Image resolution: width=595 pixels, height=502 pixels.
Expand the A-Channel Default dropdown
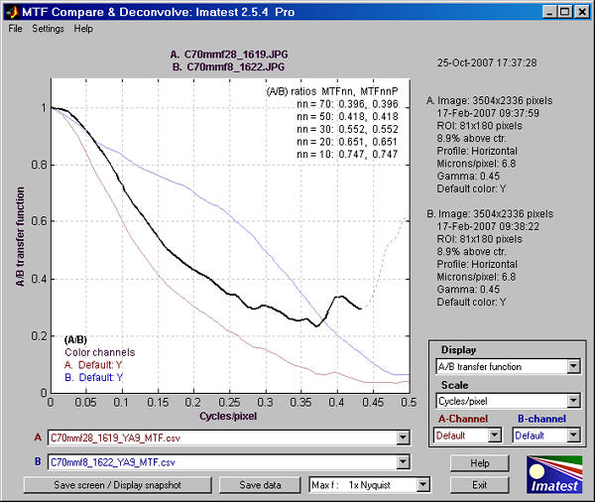[467, 436]
